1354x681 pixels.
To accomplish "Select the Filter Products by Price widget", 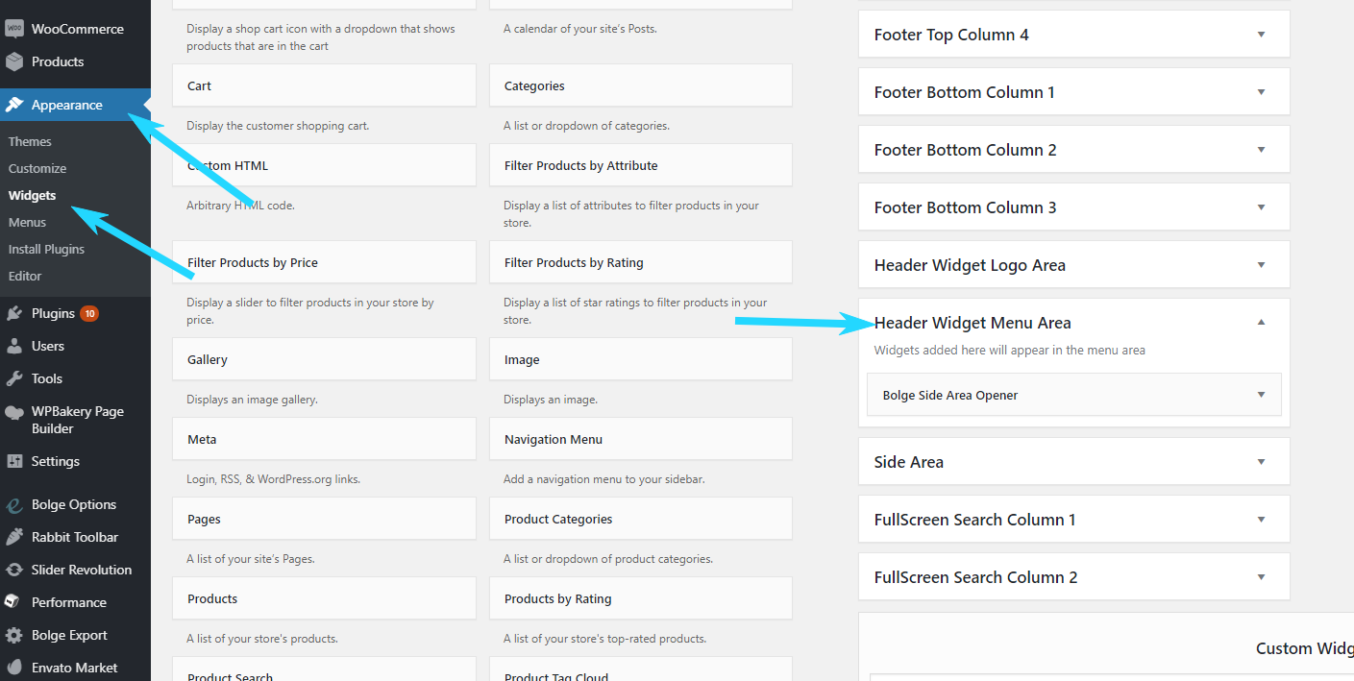I will coord(324,262).
